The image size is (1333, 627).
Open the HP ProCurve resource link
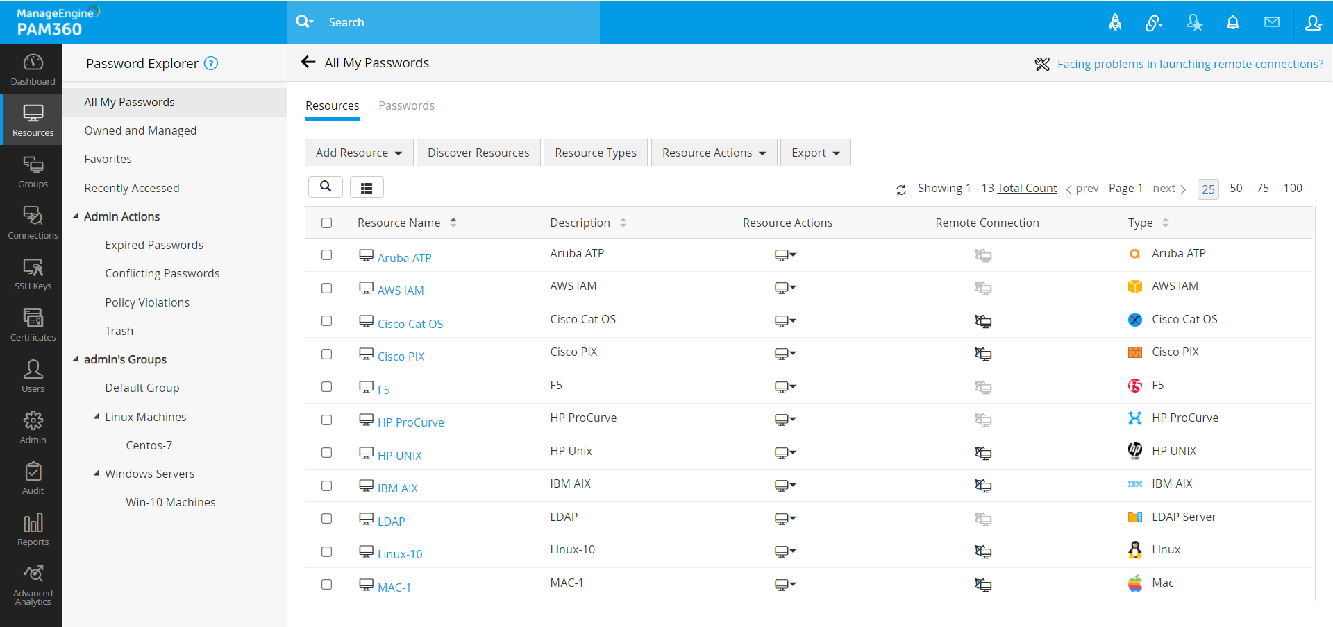tap(410, 422)
